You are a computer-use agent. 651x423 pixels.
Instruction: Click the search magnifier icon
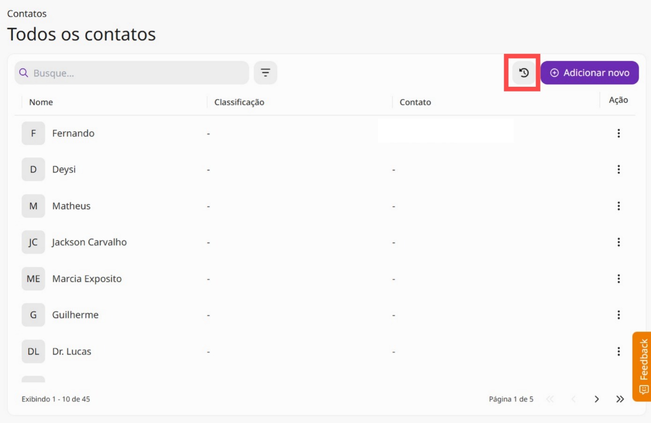pos(23,73)
